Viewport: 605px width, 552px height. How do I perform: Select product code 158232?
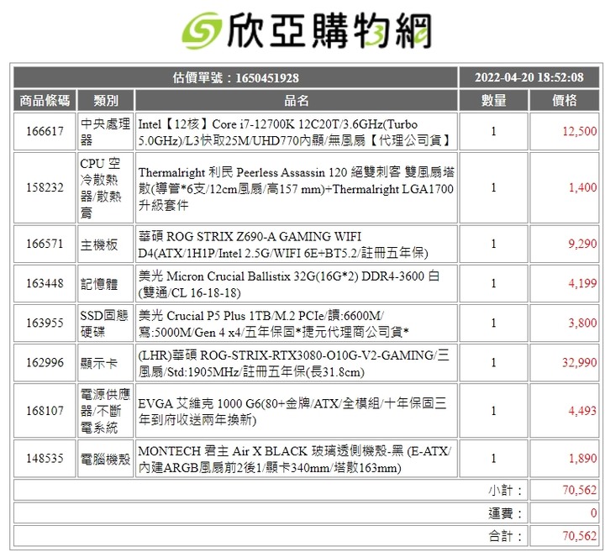click(45, 188)
